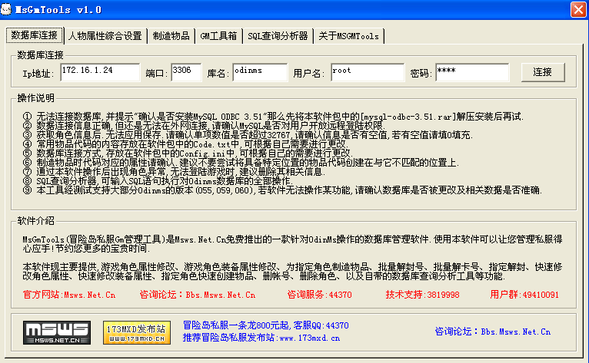Click 用户群:49410091 red text
This screenshot has height=363, width=589.
click(524, 295)
